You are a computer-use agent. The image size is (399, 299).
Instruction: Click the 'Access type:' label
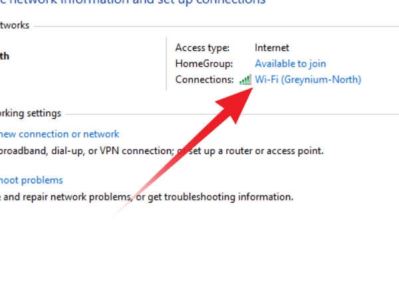point(202,48)
